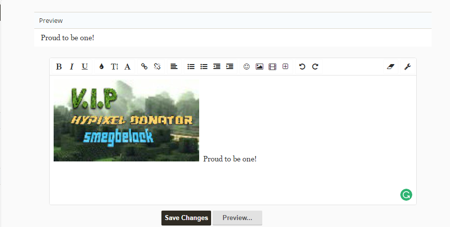This screenshot has height=227, width=450.
Task: Insert unordered bullet list
Action: [191, 67]
